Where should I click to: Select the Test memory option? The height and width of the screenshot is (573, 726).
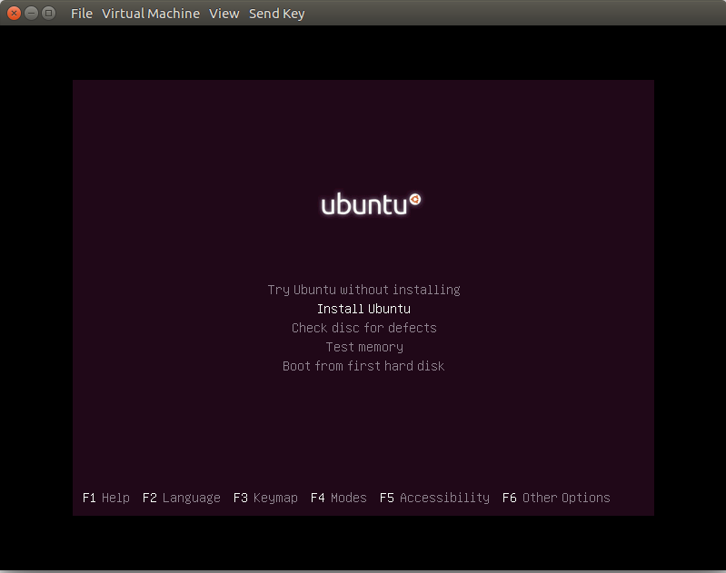tap(364, 347)
